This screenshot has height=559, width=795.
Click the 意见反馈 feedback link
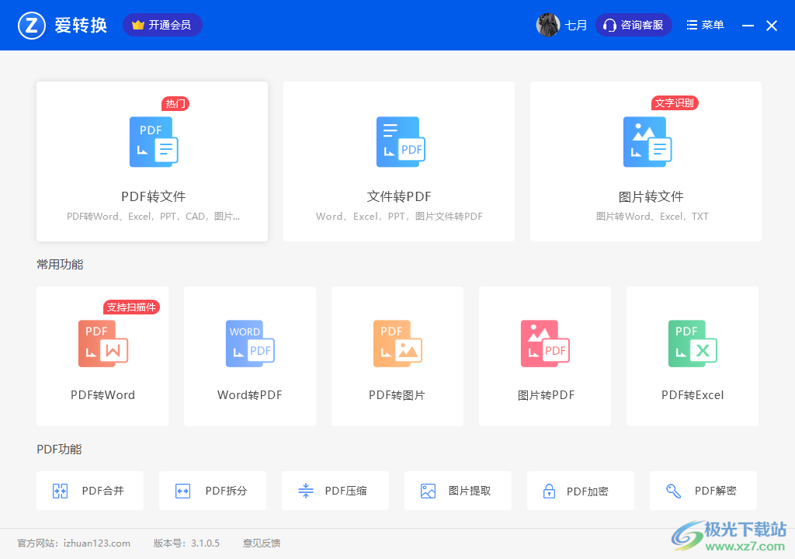click(262, 543)
